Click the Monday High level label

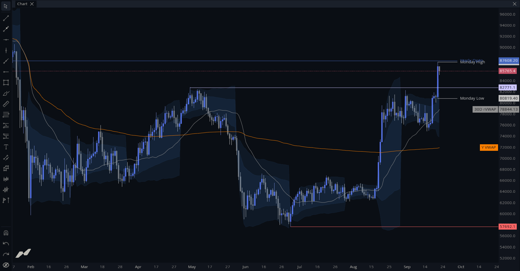point(472,62)
